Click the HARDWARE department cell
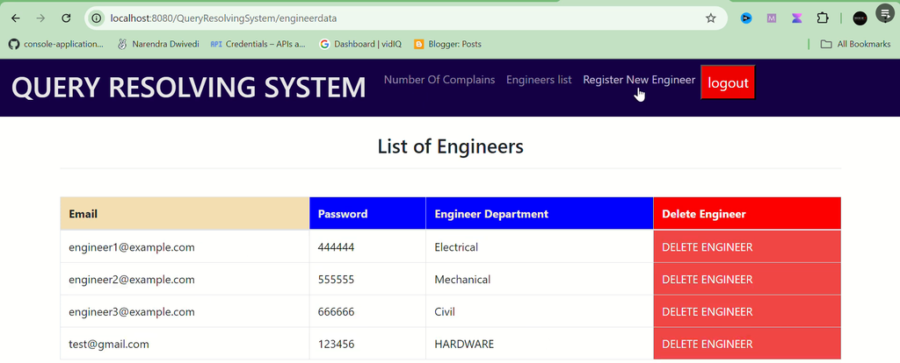Viewport: 900px width, 363px height. 540,344
